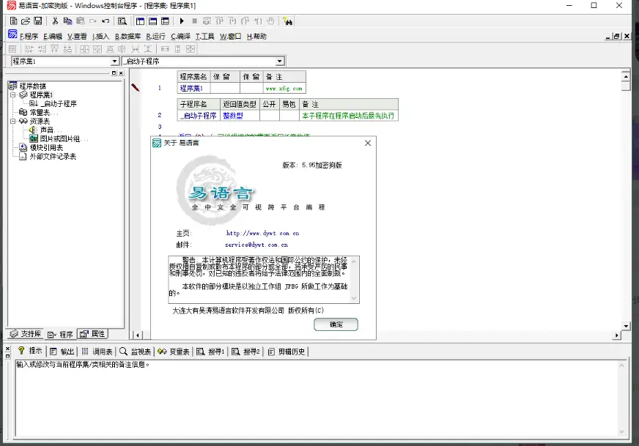This screenshot has width=639, height=446.
Task: Click the 确定 button in the About dialog
Action: coord(336,324)
